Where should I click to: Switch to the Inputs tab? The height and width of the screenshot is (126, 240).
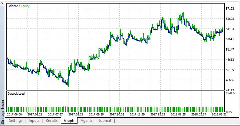(x=34, y=121)
